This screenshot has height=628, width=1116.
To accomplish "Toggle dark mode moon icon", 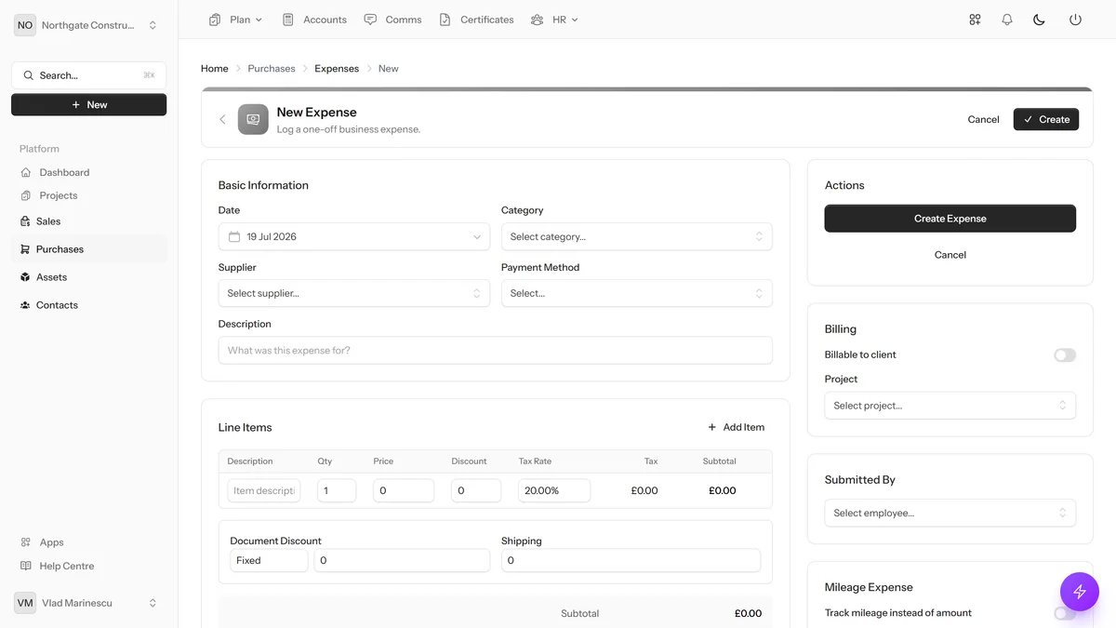I will pyautogui.click(x=1040, y=20).
